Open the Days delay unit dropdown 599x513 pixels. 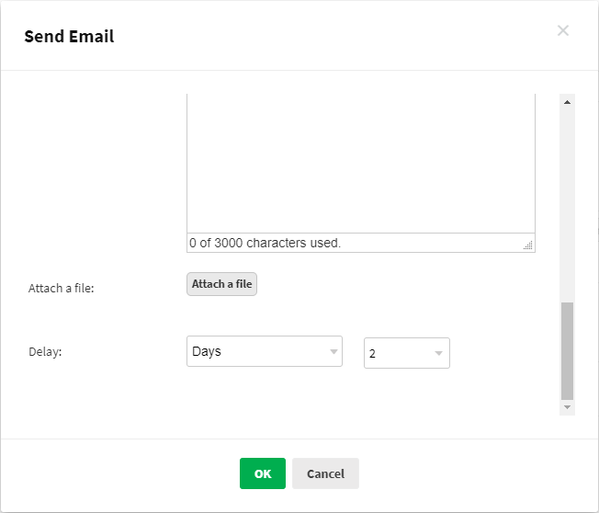click(x=257, y=351)
